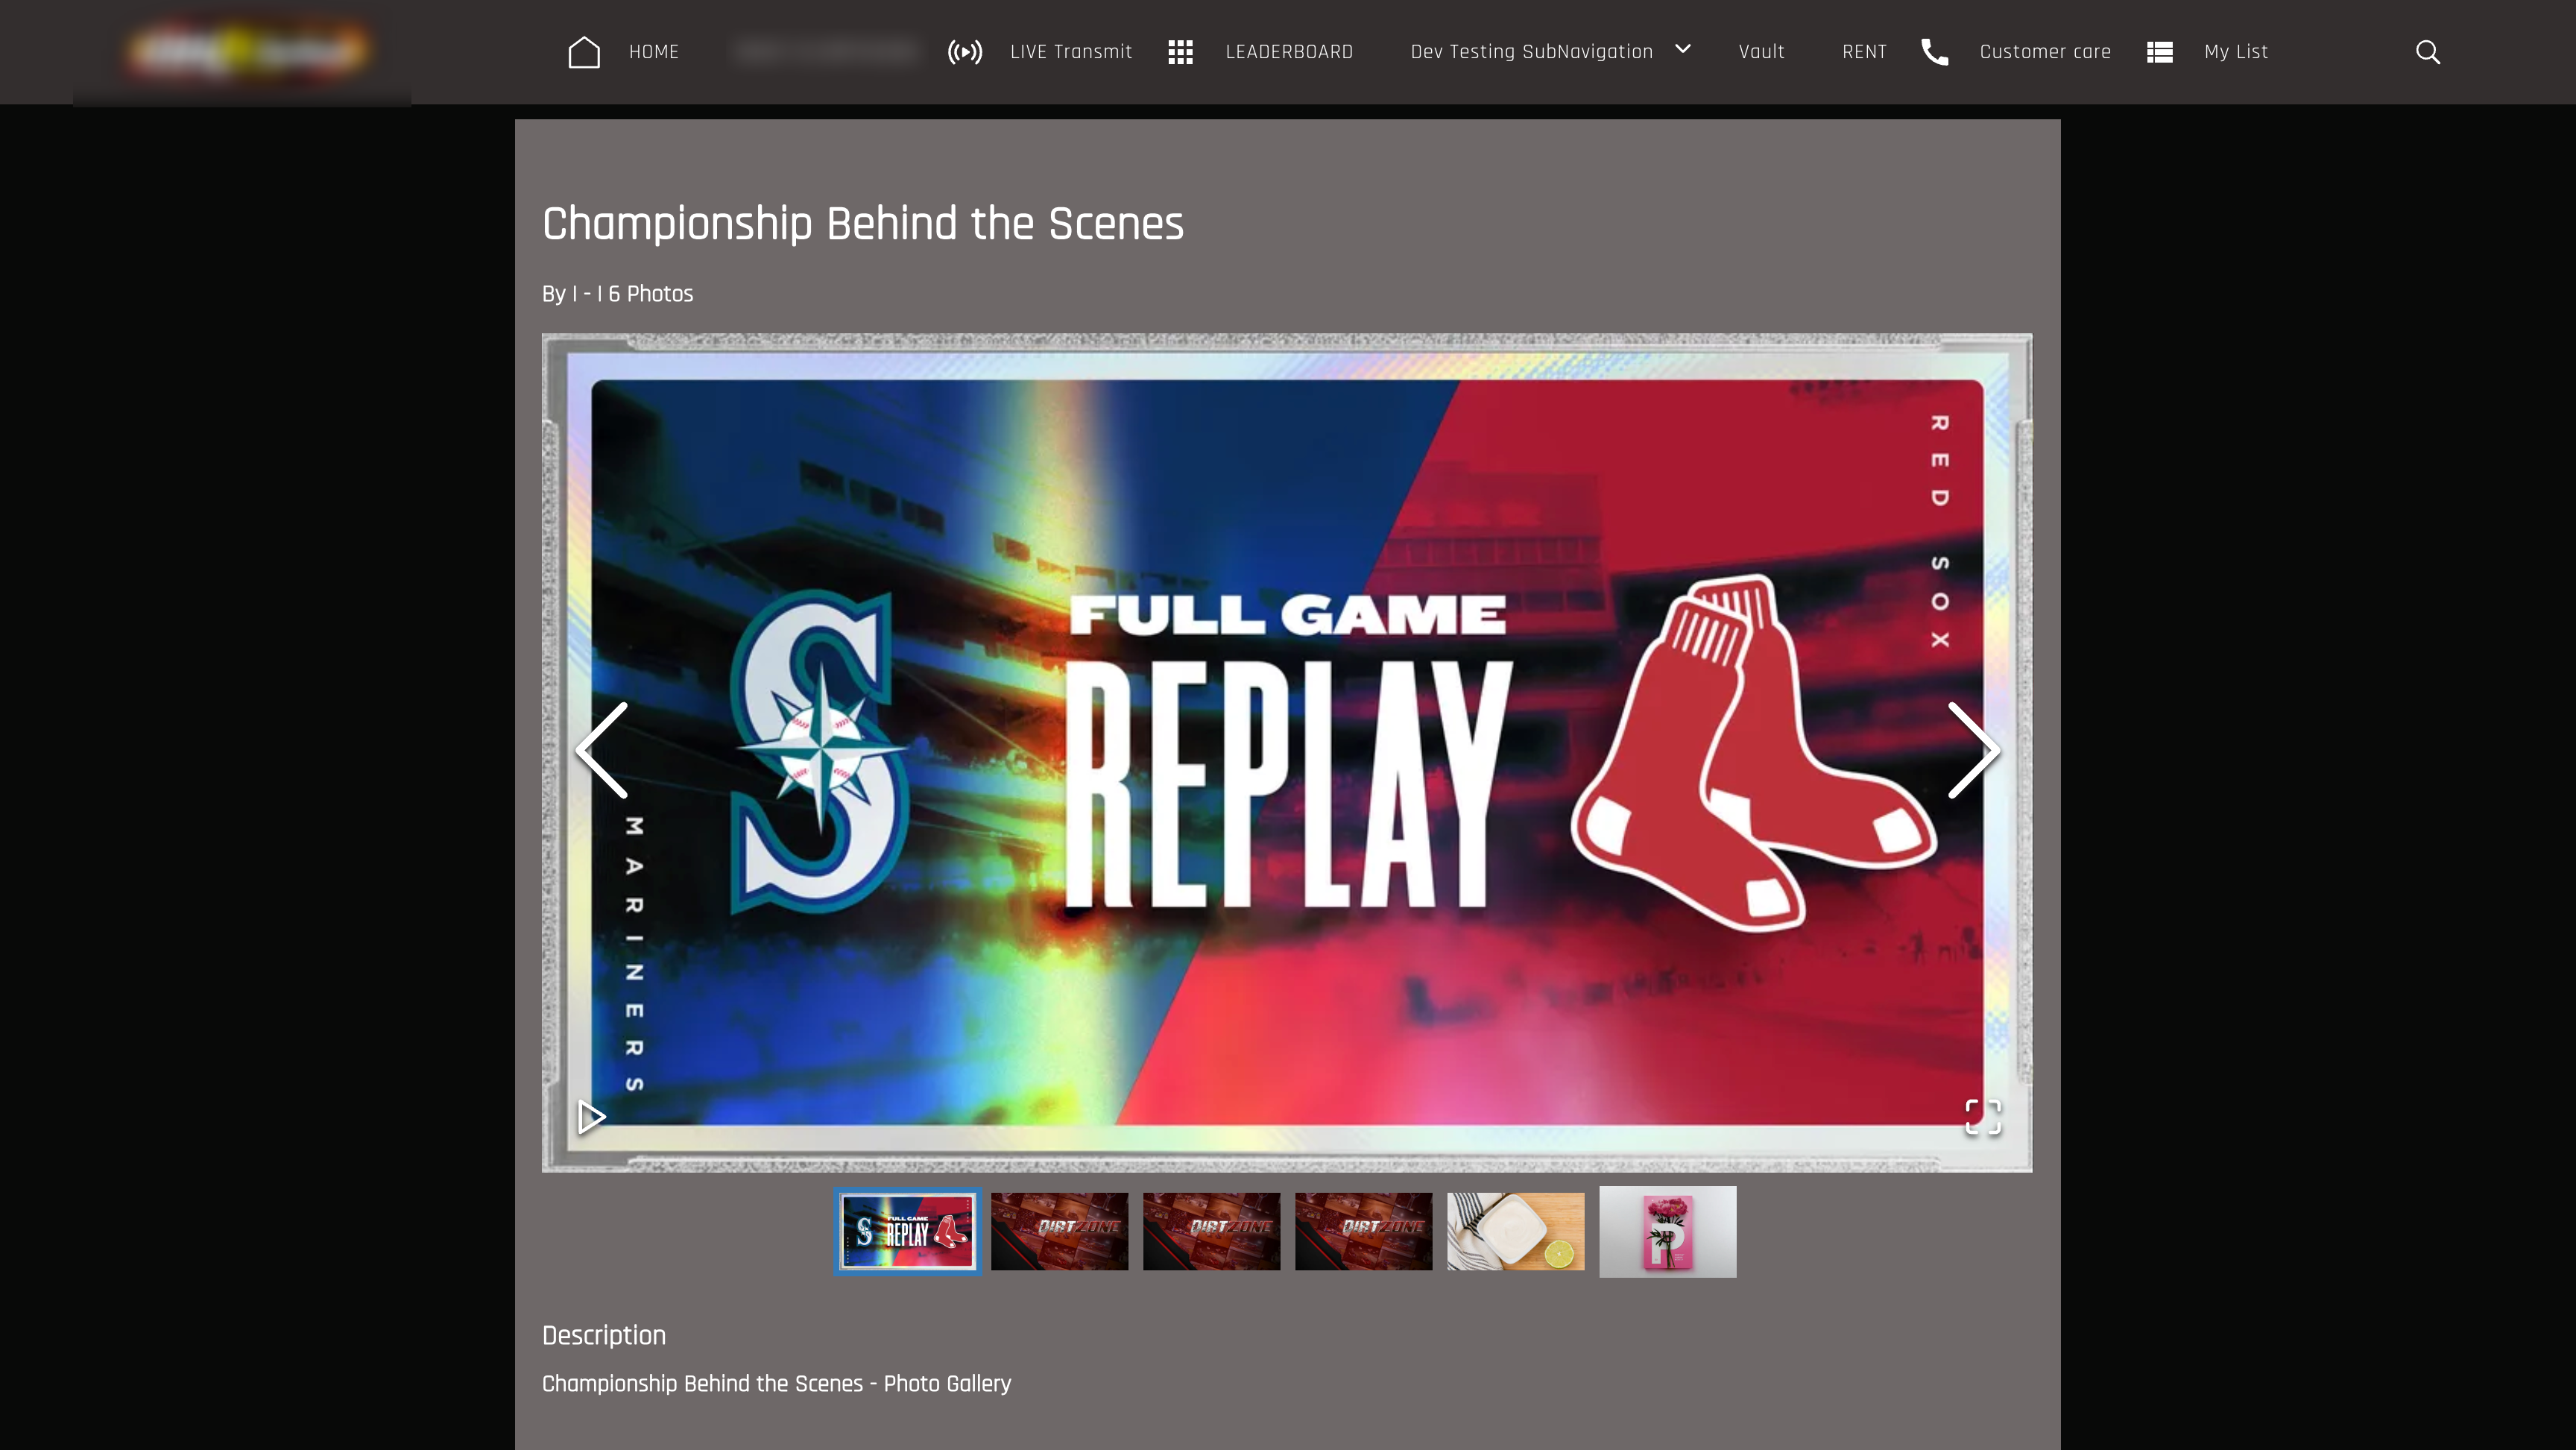
Task: Open the My List link
Action: (x=2236, y=52)
